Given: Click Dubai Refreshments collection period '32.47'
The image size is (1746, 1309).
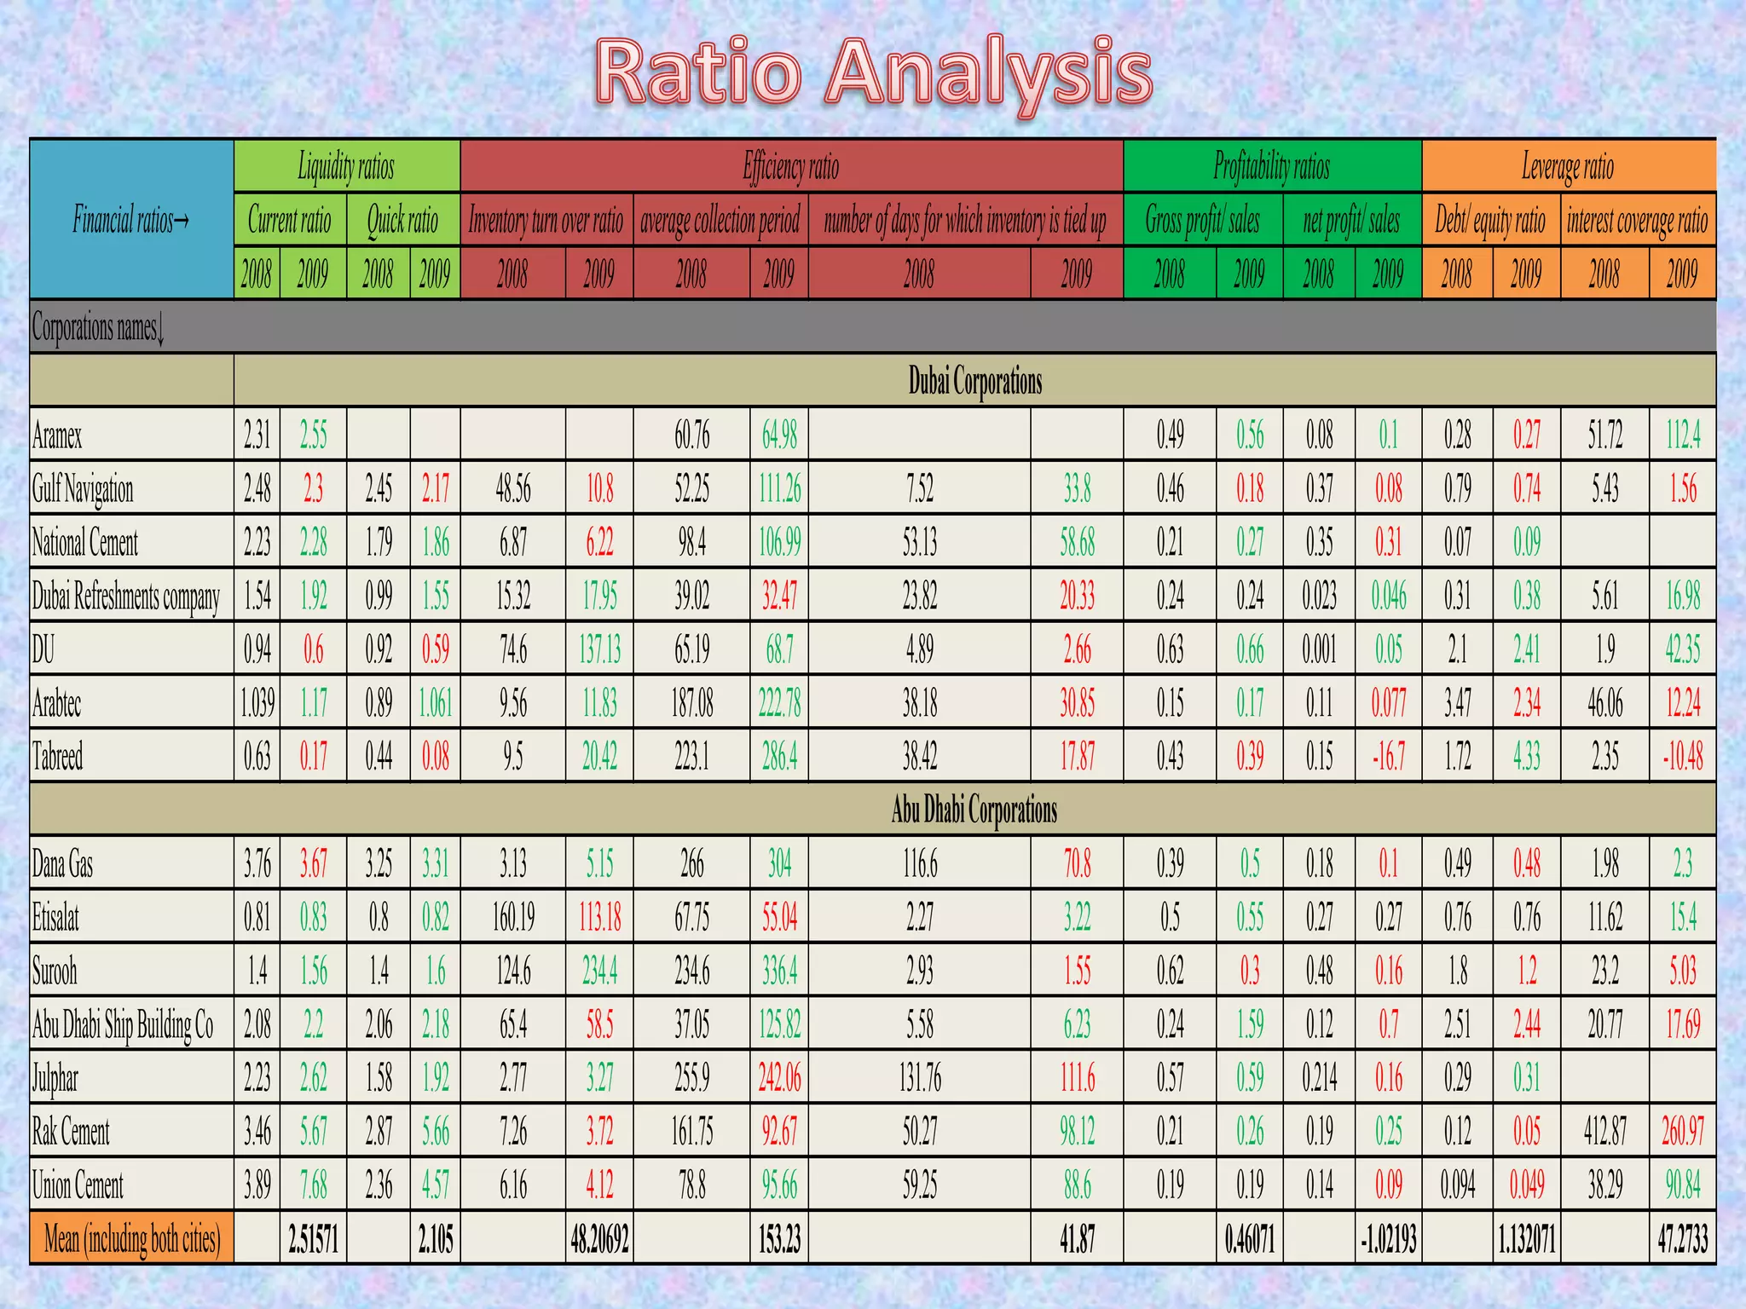Looking at the screenshot, I should (x=779, y=596).
